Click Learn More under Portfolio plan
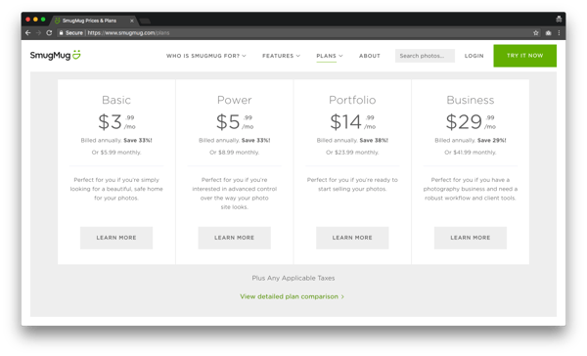587x356 pixels. coord(352,238)
